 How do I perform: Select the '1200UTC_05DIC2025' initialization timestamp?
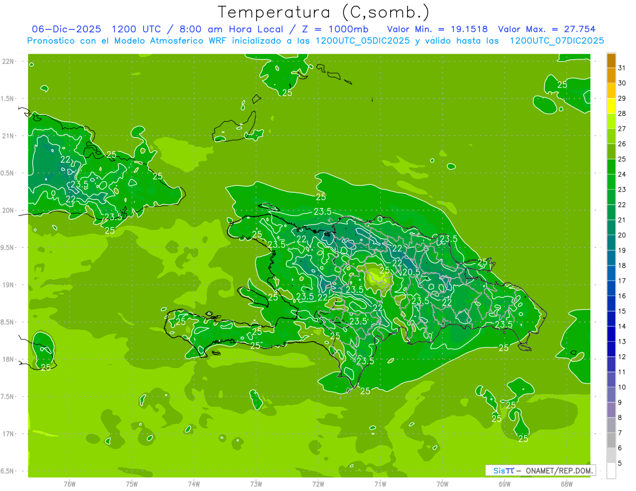click(362, 41)
